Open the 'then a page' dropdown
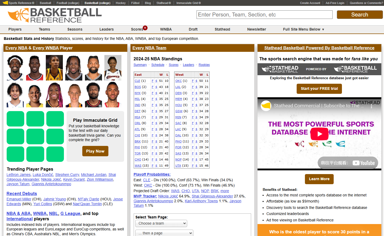 164,233
